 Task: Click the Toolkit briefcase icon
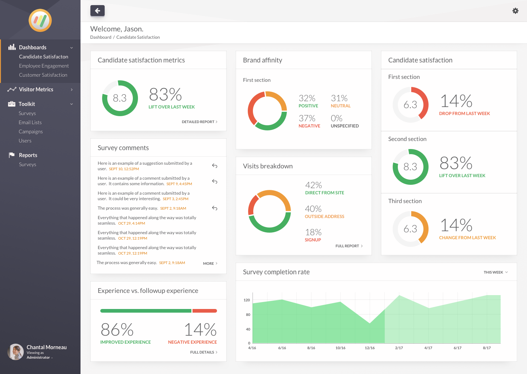point(12,104)
